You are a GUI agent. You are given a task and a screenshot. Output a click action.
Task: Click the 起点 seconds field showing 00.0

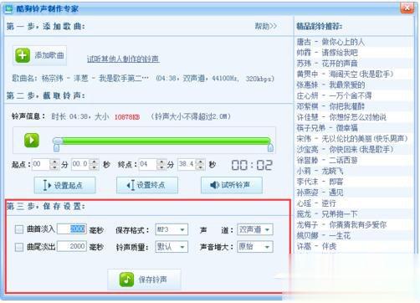tap(80, 164)
